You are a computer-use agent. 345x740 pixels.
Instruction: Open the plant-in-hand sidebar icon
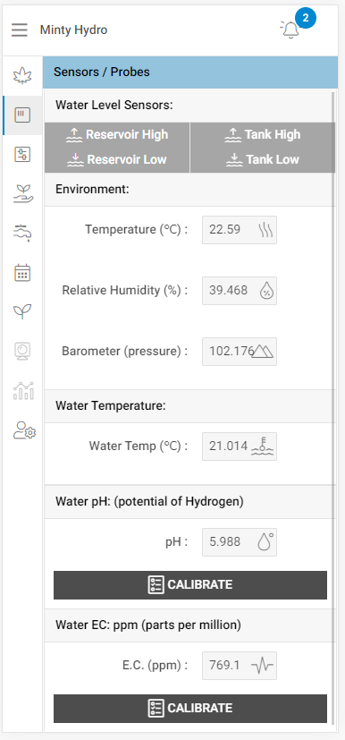[x=22, y=194]
